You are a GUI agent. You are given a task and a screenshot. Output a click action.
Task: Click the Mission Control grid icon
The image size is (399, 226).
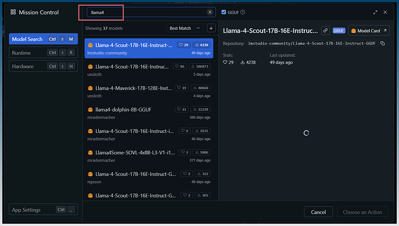pyautogui.click(x=13, y=12)
